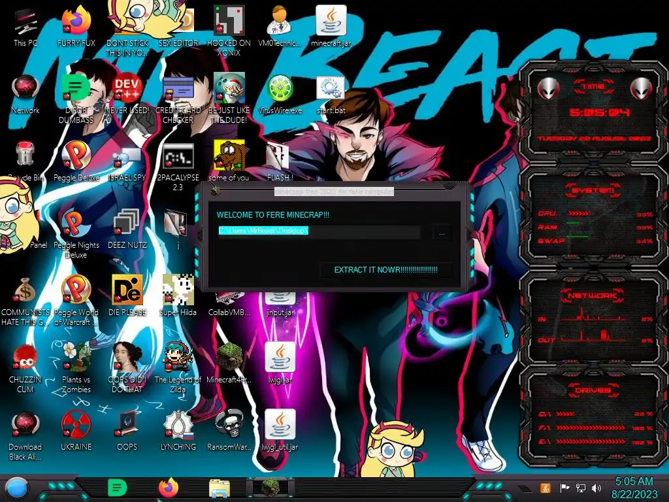Select the lwjgl.jar file icon

[280, 362]
